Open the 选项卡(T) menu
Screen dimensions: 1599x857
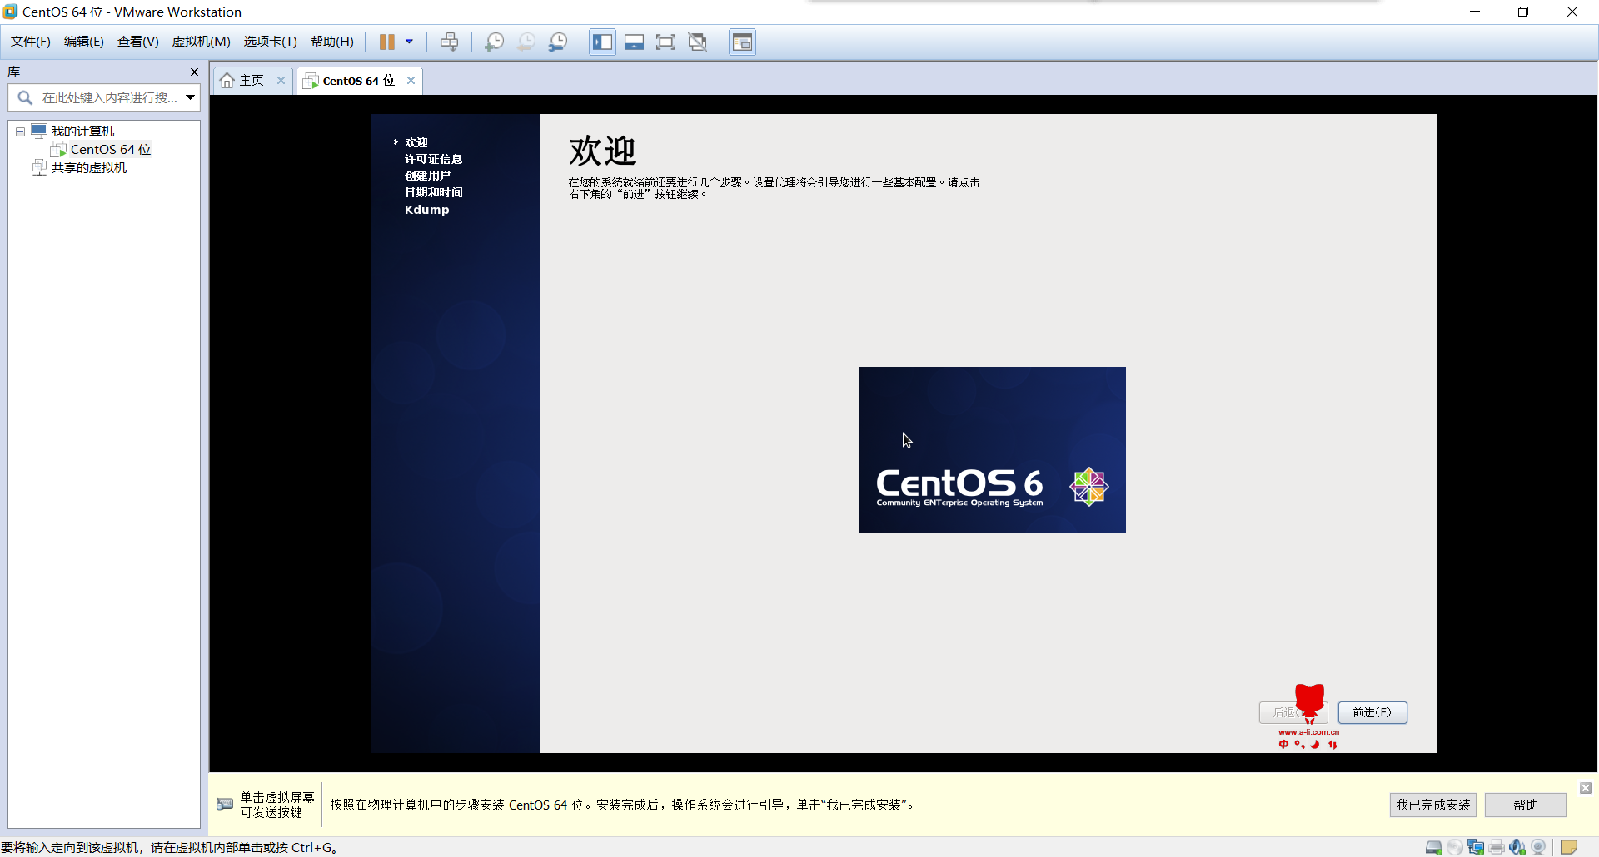(271, 42)
